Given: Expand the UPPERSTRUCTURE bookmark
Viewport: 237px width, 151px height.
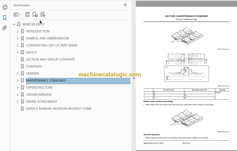Looking at the screenshot, I should (x=18, y=88).
